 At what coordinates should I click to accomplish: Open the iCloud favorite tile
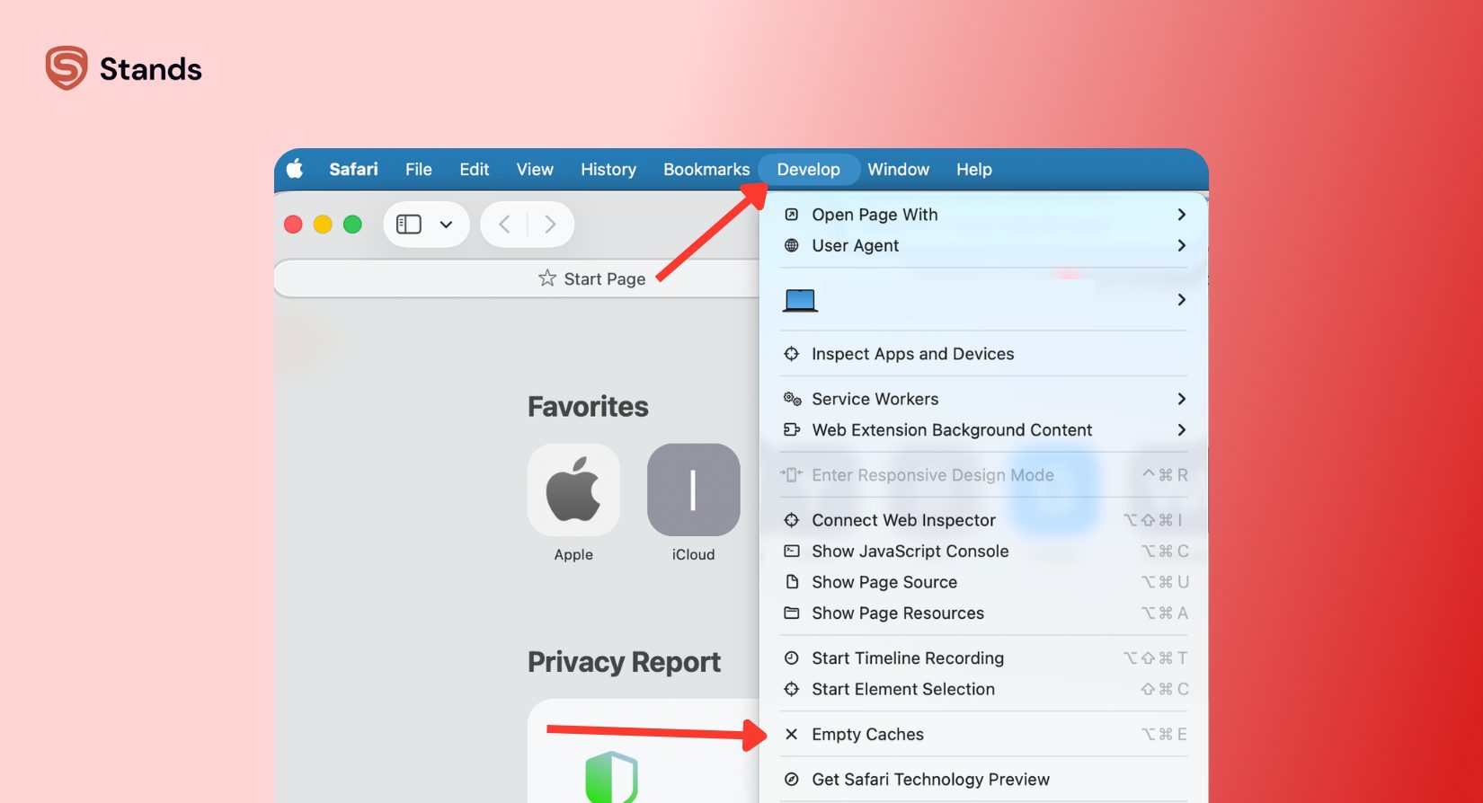tap(693, 490)
